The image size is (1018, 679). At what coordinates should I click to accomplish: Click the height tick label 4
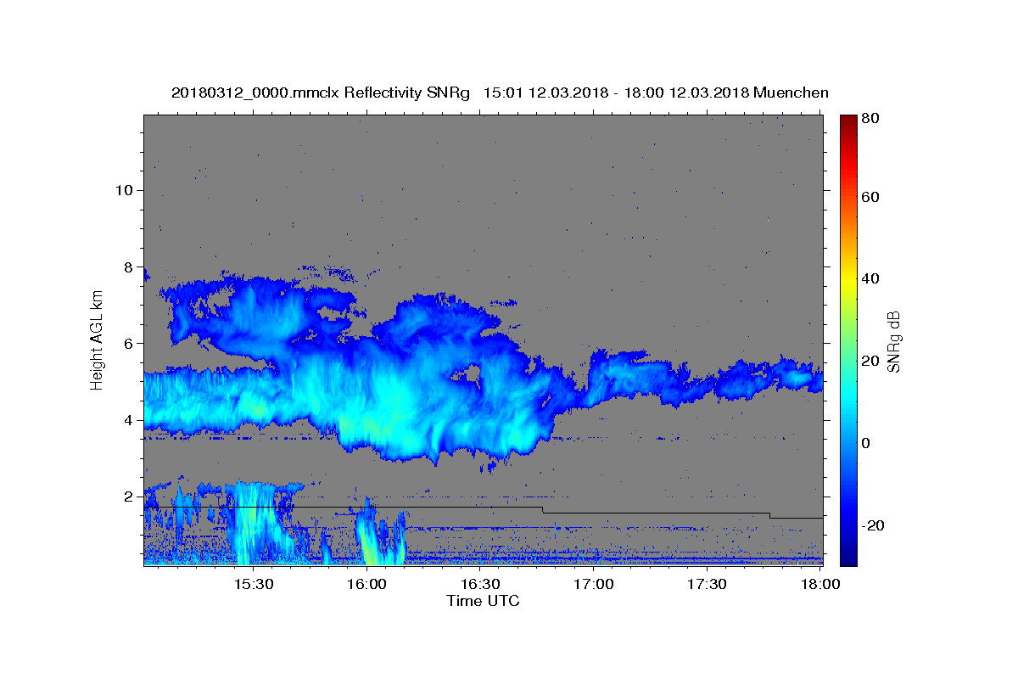click(x=130, y=420)
